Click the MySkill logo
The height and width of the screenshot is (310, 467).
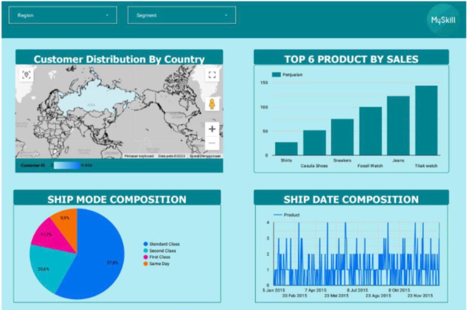tap(443, 20)
